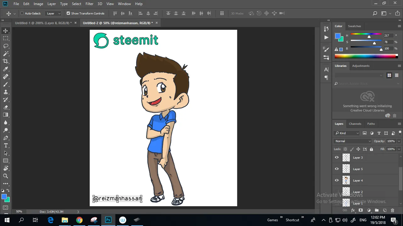Choose the Gradient tool
Image resolution: width=403 pixels, height=226 pixels.
click(x=6, y=115)
